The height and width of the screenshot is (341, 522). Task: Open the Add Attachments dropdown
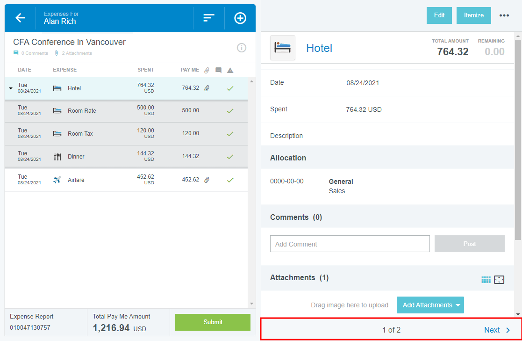(x=430, y=305)
